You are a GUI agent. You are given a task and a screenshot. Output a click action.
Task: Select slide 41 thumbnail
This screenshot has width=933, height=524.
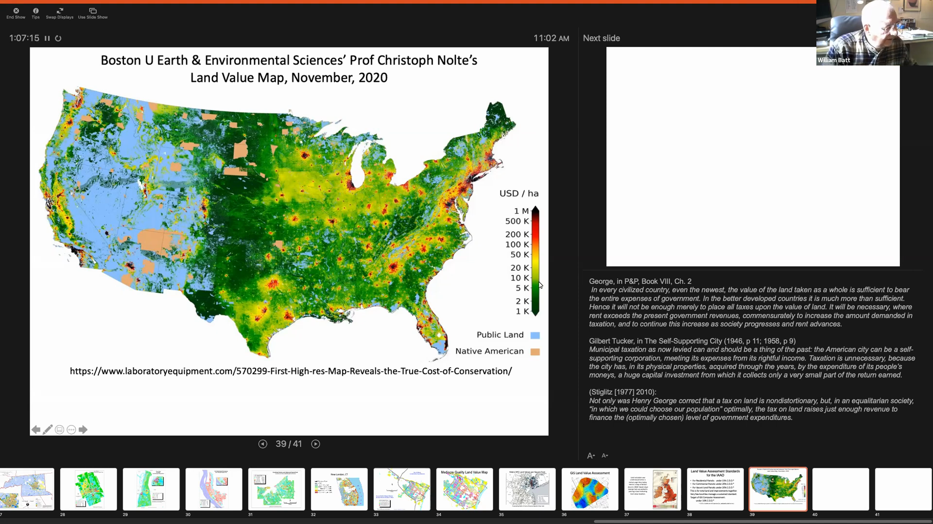pyautogui.click(x=903, y=489)
